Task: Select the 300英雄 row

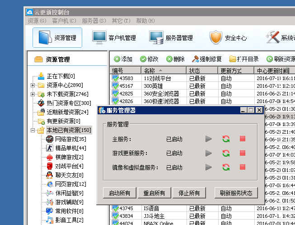Action: [x=202, y=86]
